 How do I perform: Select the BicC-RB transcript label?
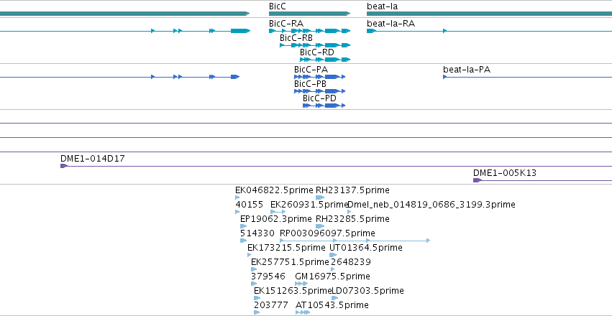(x=296, y=38)
